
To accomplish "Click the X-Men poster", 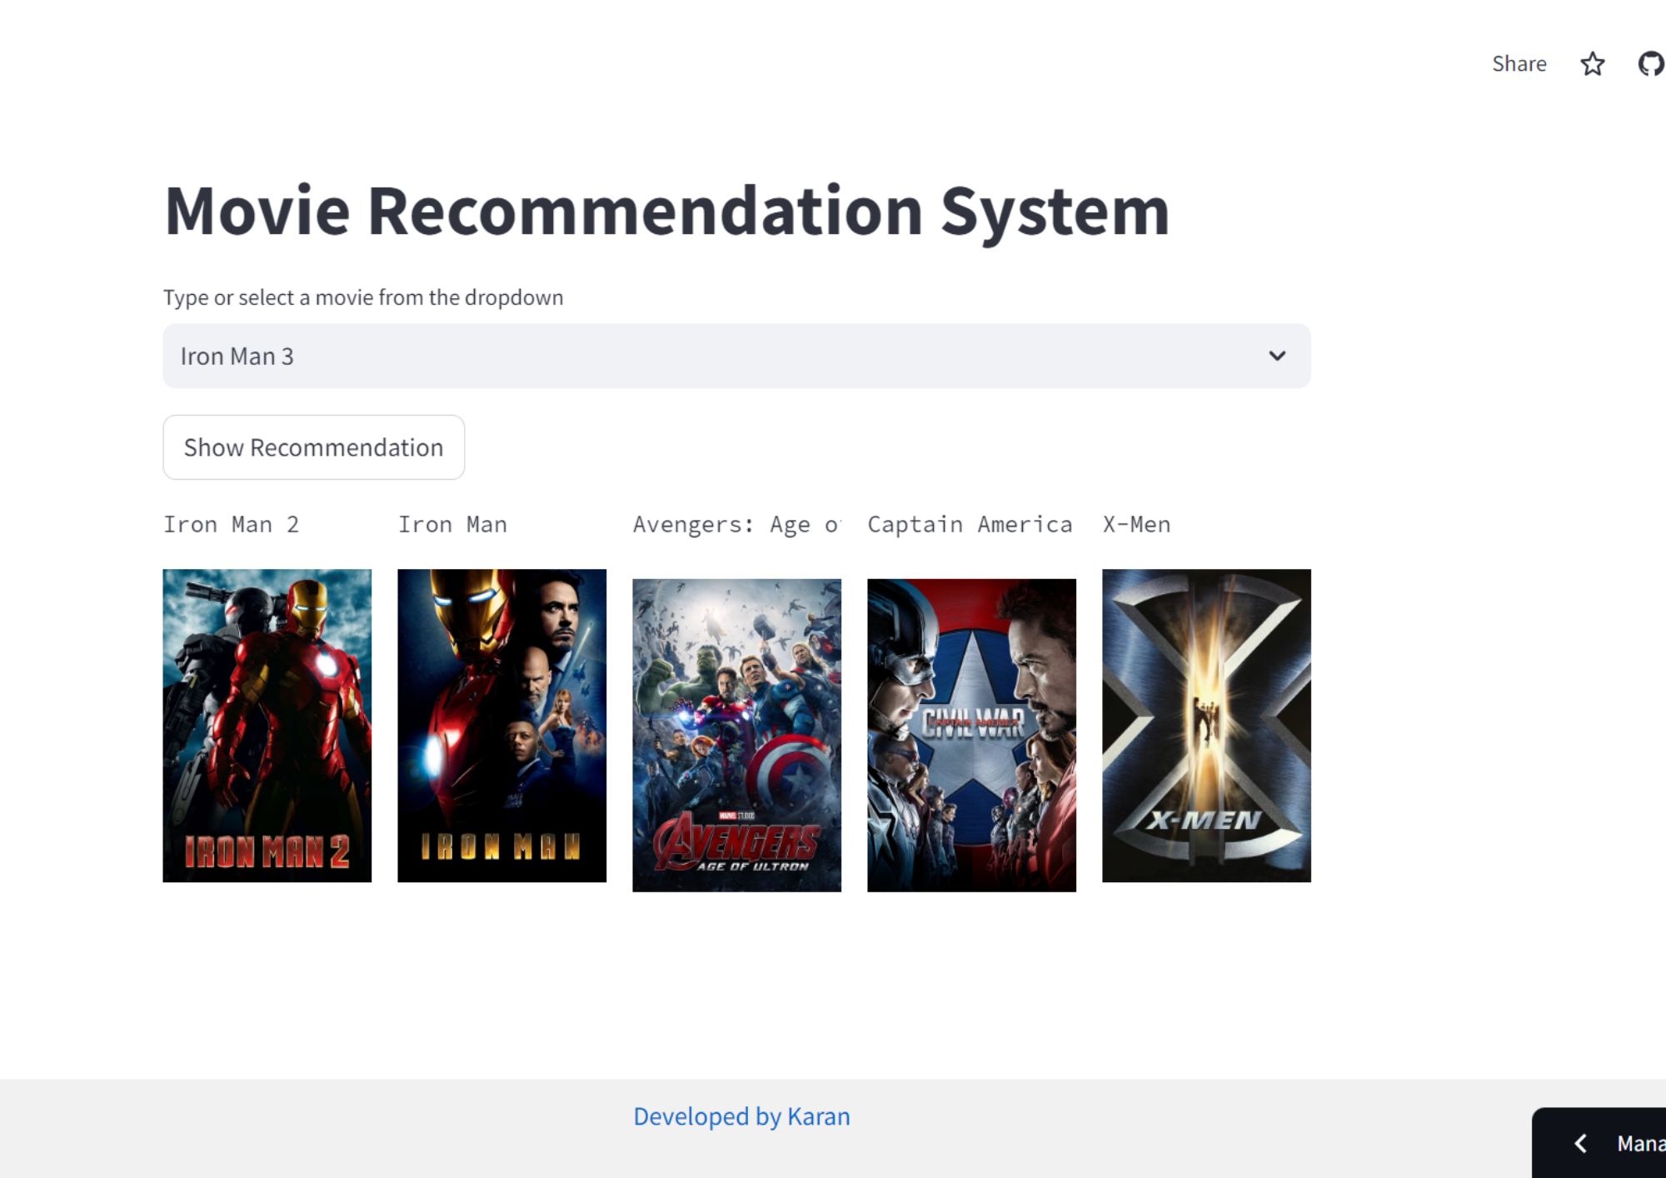I will tap(1205, 725).
